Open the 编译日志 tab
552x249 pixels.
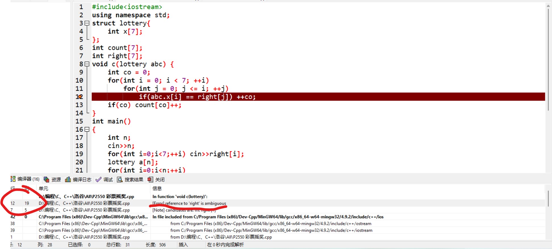(x=78, y=180)
